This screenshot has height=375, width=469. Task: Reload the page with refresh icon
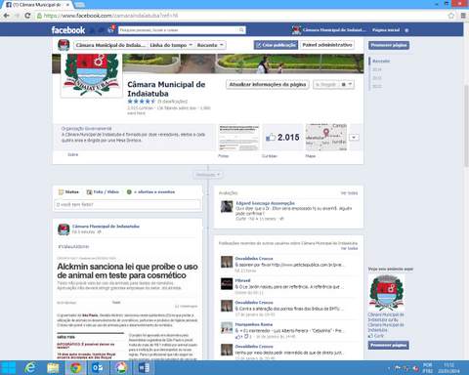[x=27, y=16]
